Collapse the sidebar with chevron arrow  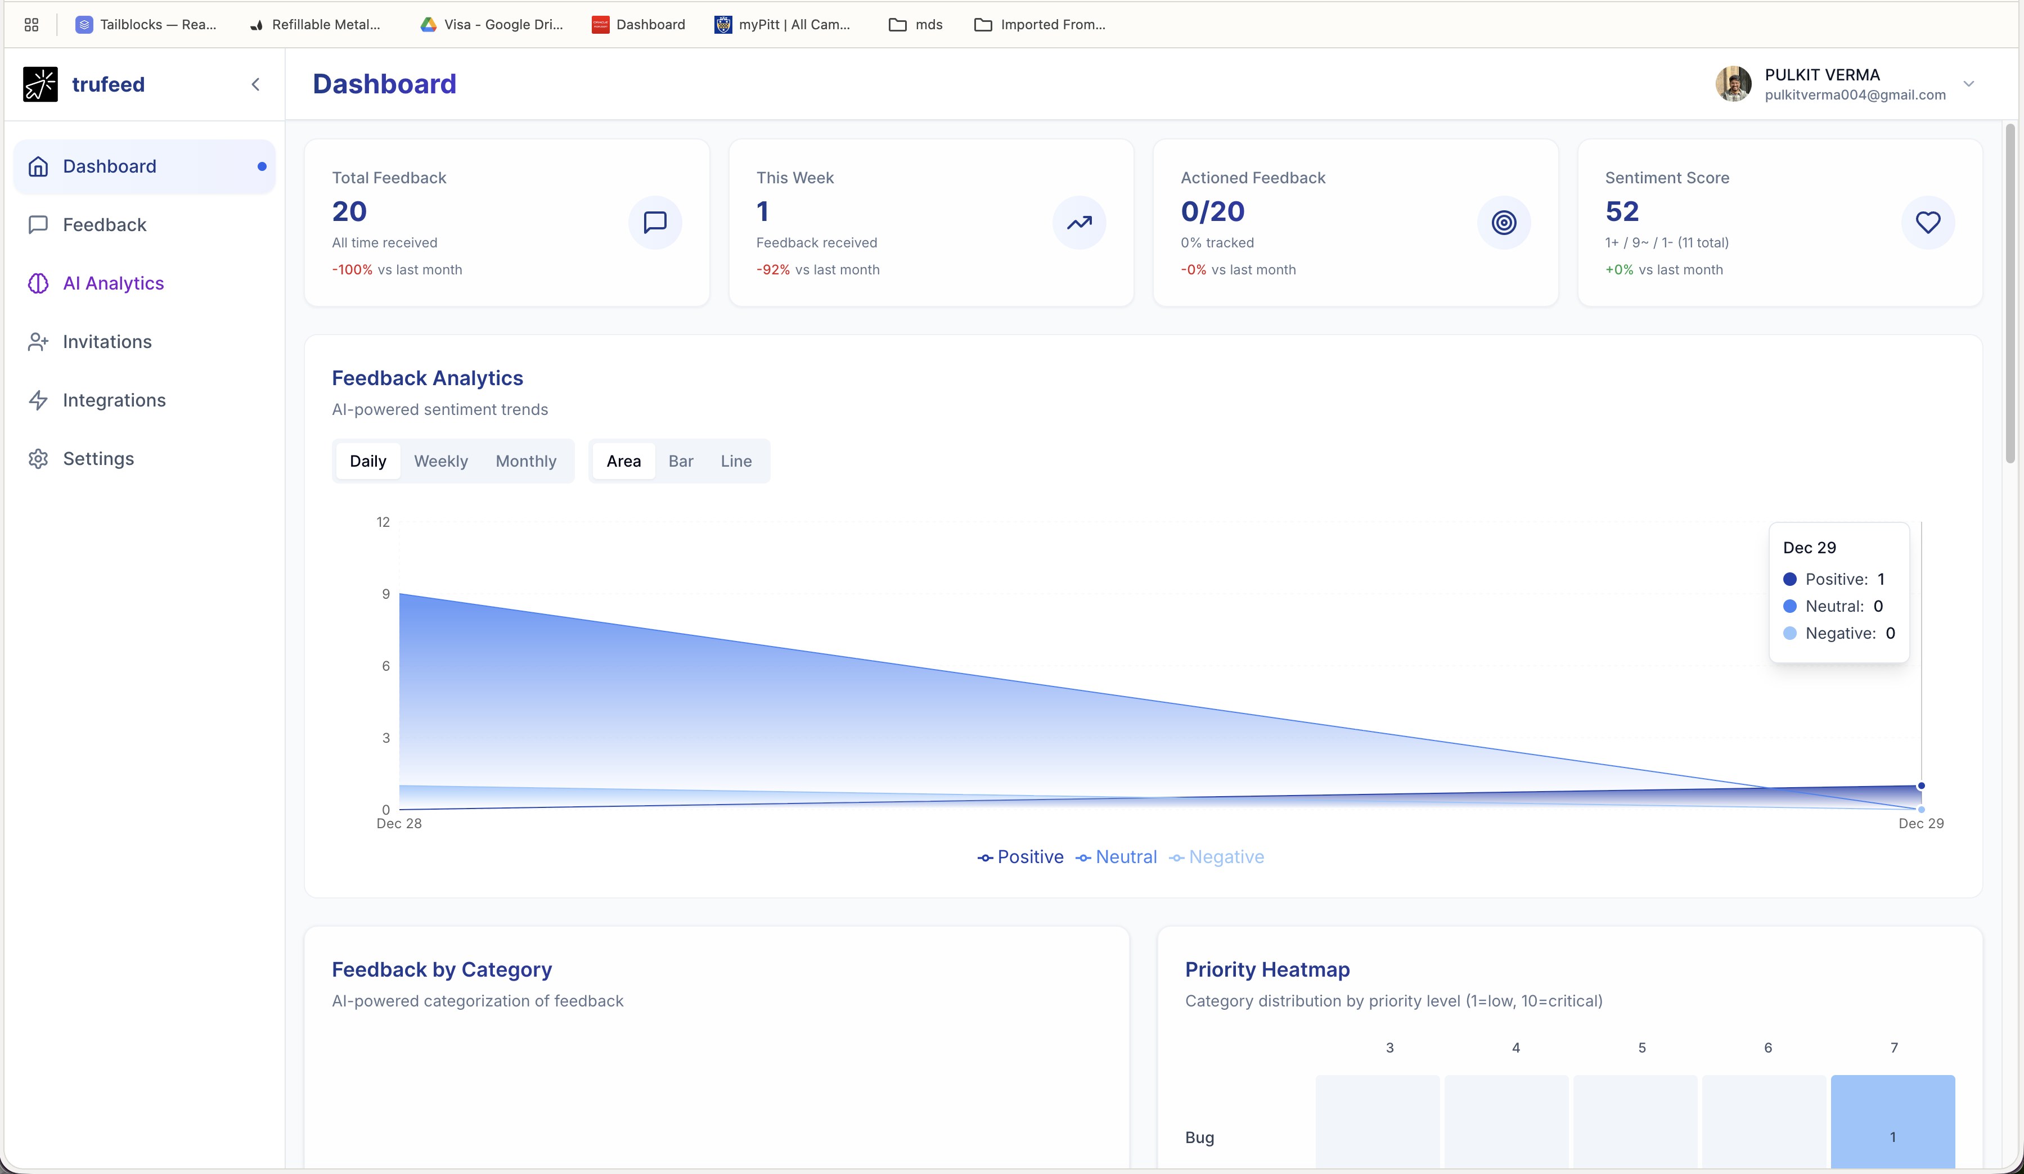pos(255,84)
